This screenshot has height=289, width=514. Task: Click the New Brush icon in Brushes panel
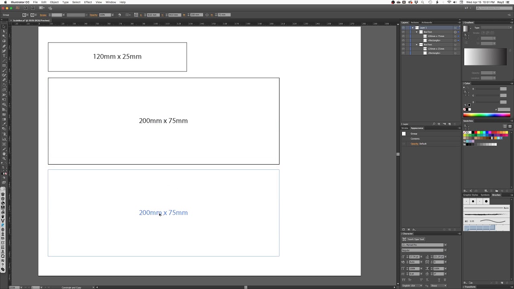502,283
